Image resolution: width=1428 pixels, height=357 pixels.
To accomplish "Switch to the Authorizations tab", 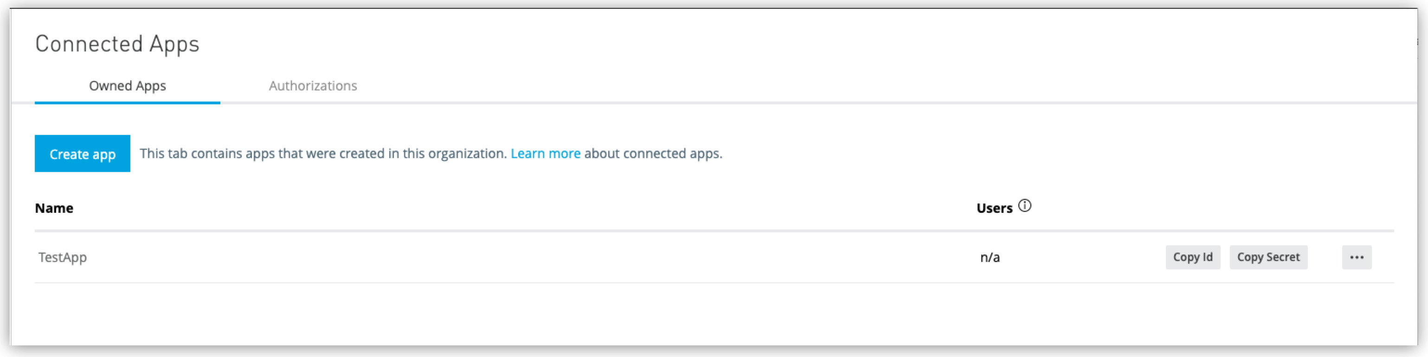I will [x=313, y=86].
